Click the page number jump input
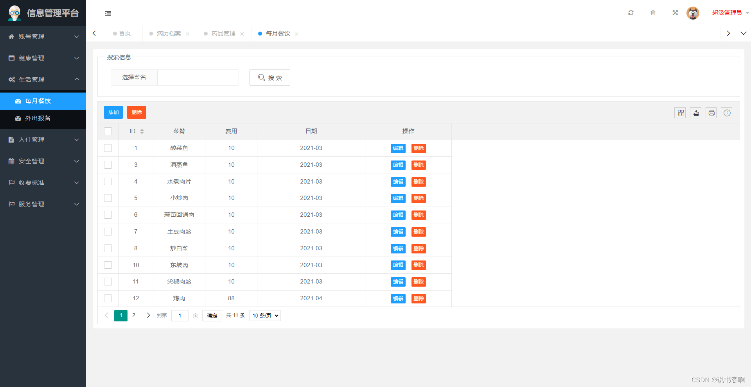 (180, 316)
